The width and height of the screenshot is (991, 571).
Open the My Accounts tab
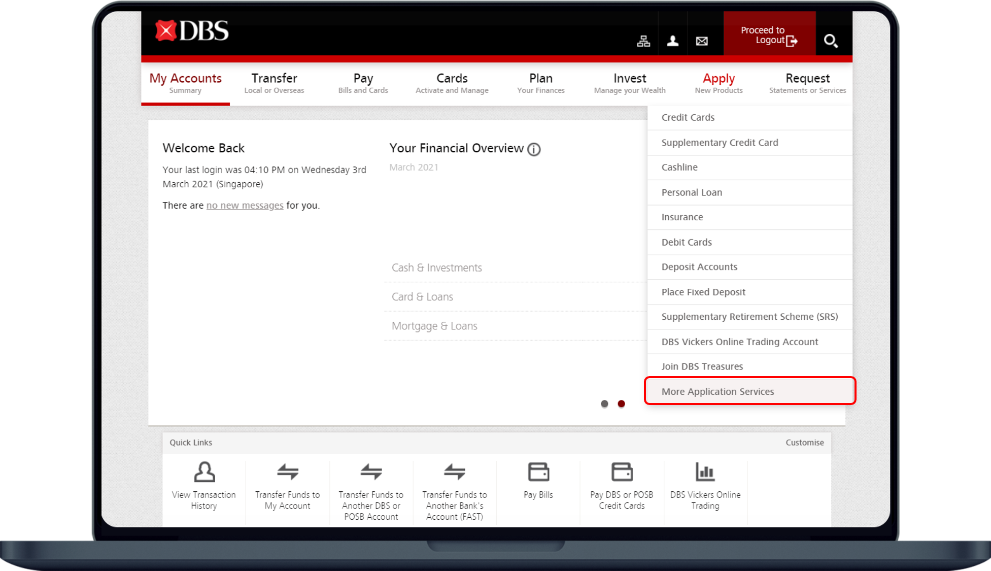pos(185,83)
